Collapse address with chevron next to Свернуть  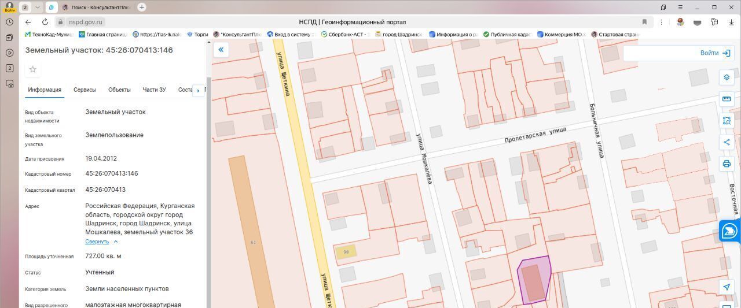click(x=116, y=242)
